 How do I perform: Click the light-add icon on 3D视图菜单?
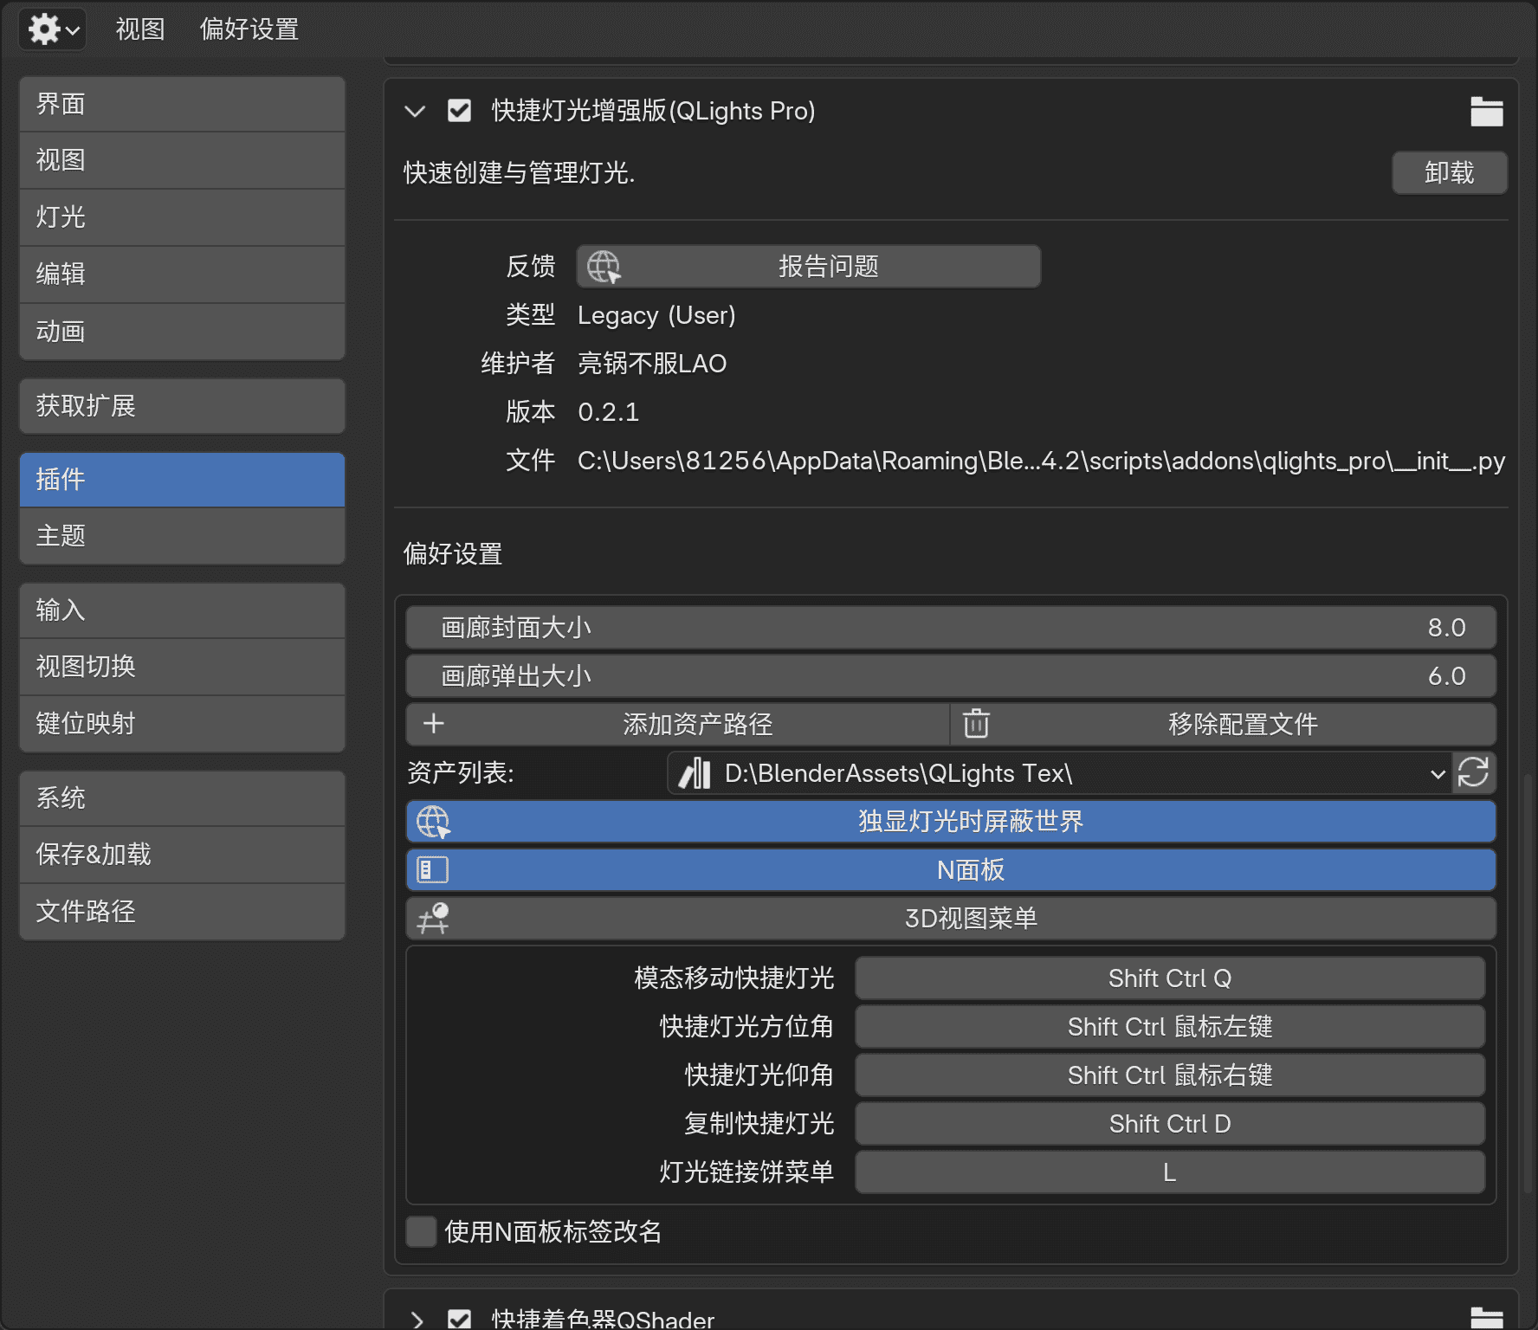point(433,919)
